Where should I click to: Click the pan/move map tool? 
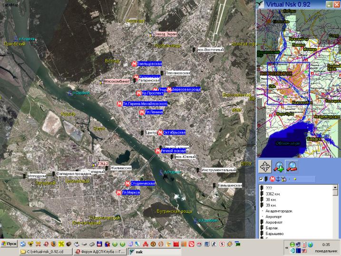tap(264, 167)
